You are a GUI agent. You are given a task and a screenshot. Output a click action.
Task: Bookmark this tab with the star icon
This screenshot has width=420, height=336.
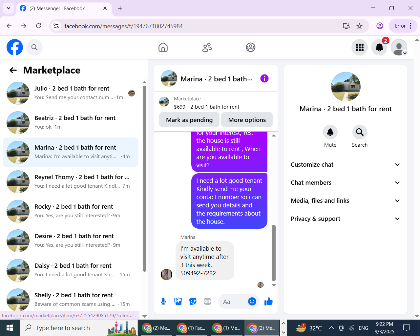tap(360, 26)
